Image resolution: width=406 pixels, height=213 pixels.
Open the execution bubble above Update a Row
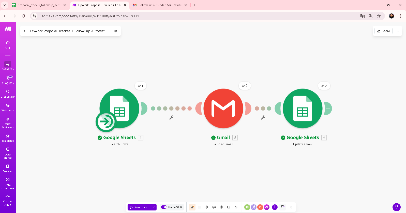[x=324, y=86]
